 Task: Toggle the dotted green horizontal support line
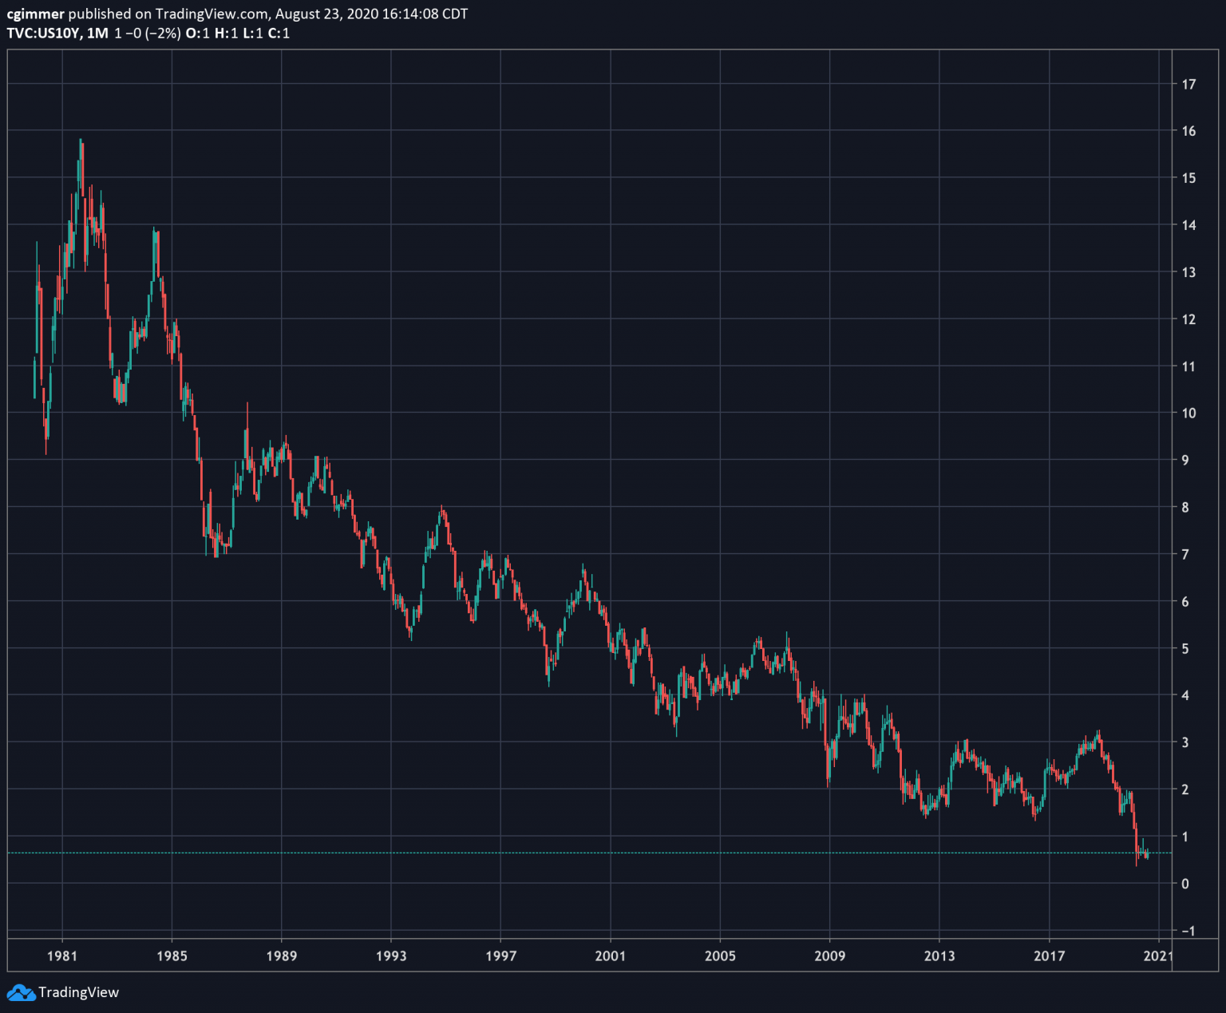pos(559,853)
